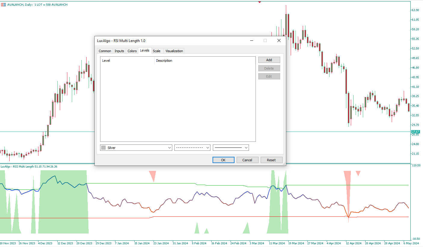Click the gray Silver color swatch

(104, 148)
